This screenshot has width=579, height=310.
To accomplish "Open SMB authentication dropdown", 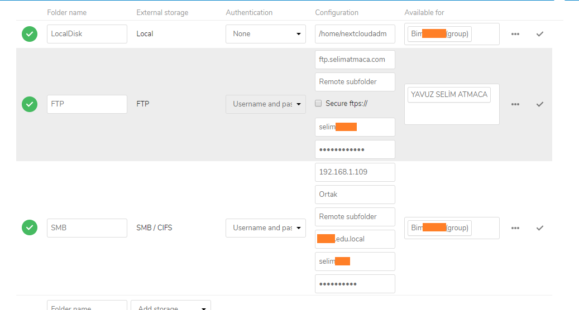I will coord(265,228).
